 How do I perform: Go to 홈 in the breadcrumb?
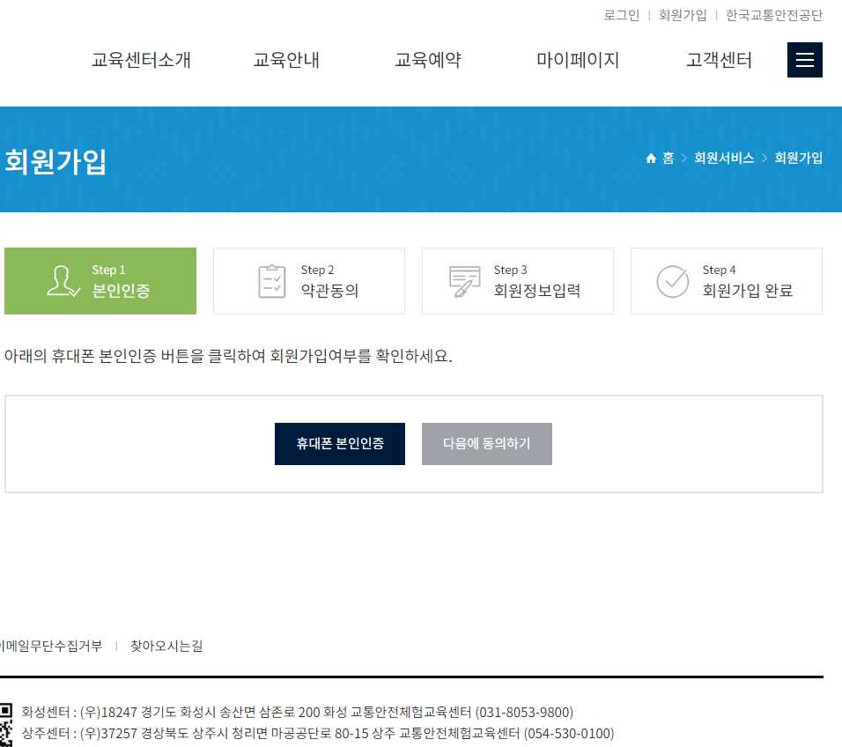(668, 158)
